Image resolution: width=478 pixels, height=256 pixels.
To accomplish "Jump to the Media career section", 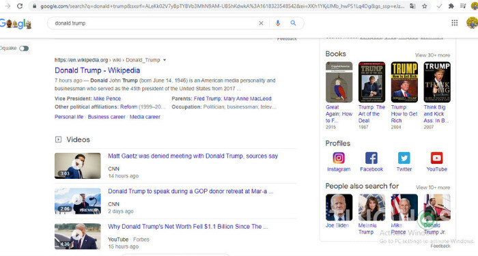I will pos(145,117).
